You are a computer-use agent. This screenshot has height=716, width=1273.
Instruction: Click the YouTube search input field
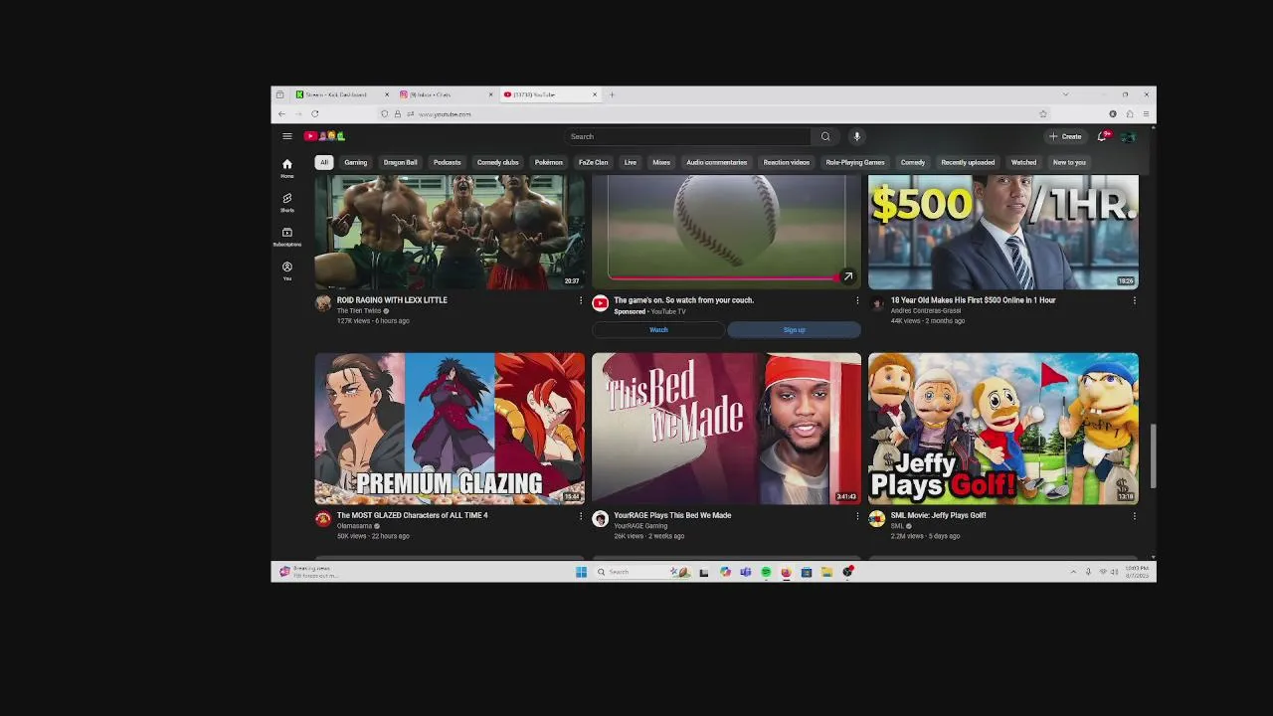[x=688, y=136]
